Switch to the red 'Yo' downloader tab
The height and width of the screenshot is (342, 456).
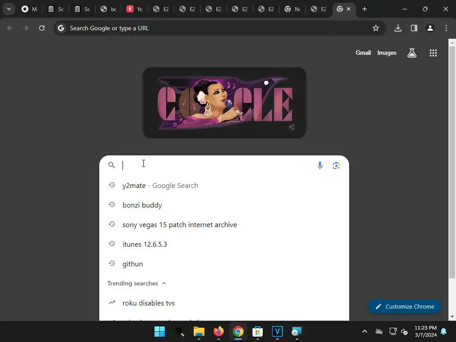pyautogui.click(x=134, y=9)
